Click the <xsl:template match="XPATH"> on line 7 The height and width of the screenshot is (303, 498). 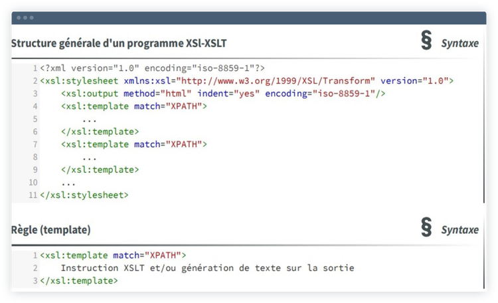coord(133,144)
